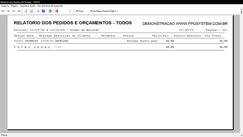
Task: Click the email/globe envelope icon
Action: click(x=50, y=11)
